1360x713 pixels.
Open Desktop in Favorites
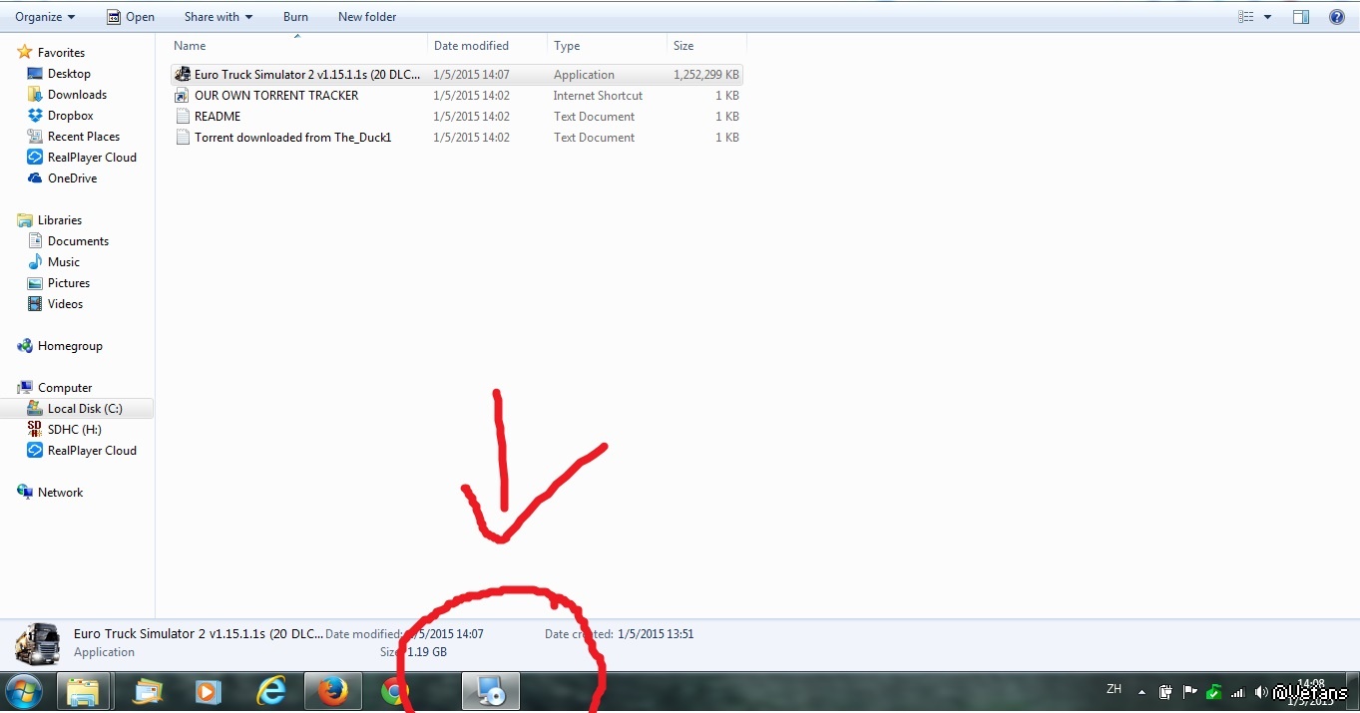[x=69, y=74]
